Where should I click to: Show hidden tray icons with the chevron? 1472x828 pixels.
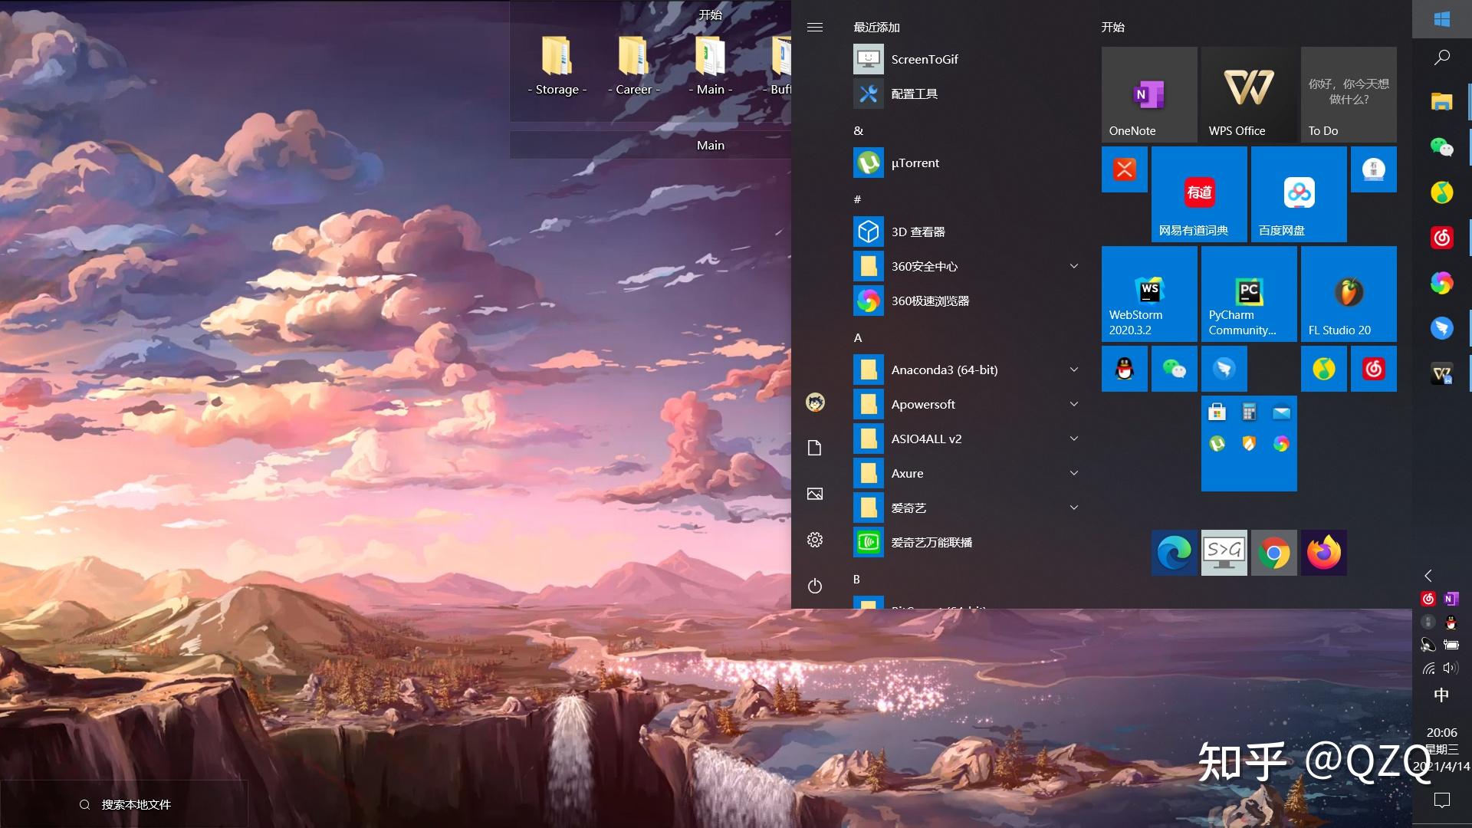[1428, 576]
